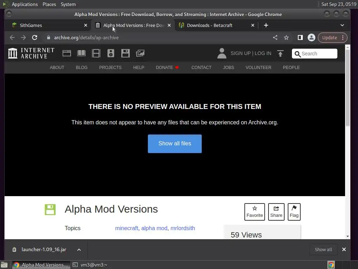Open the Places menu
The height and width of the screenshot is (269, 358).
(x=49, y=4)
